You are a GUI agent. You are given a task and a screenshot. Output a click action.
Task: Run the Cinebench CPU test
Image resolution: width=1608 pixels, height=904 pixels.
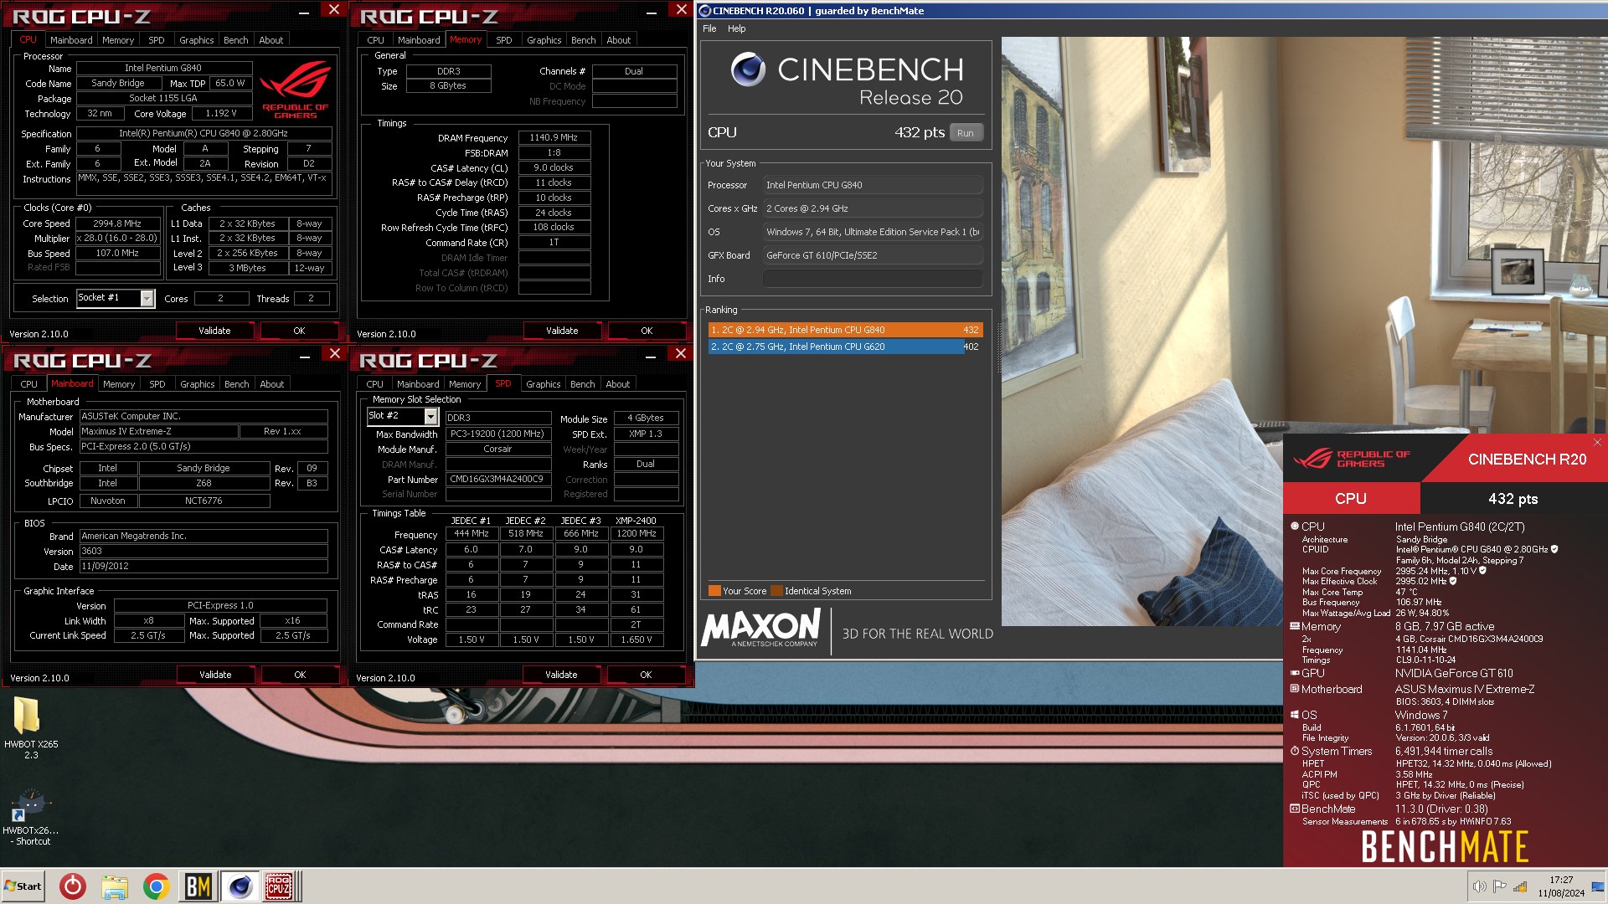966,133
